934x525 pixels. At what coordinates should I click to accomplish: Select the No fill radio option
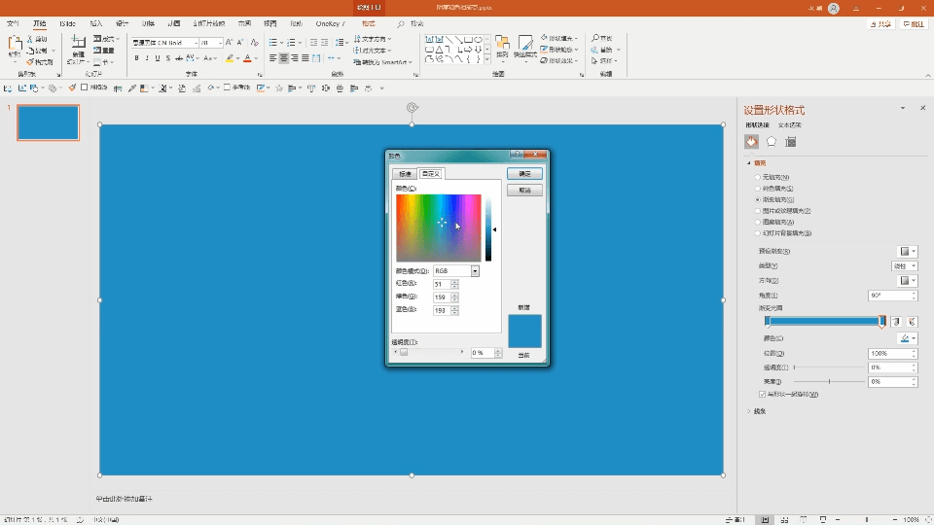point(758,177)
